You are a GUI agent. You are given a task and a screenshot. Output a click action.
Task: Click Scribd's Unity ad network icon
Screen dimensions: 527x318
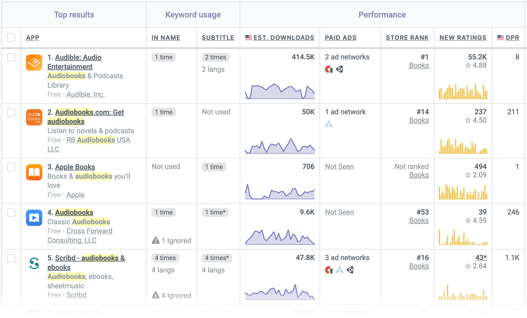(x=350, y=270)
